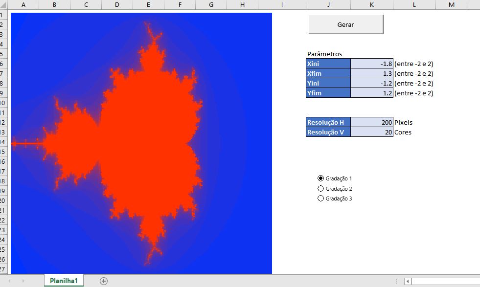Select row 14 header
The height and width of the screenshot is (287, 480).
point(3,142)
